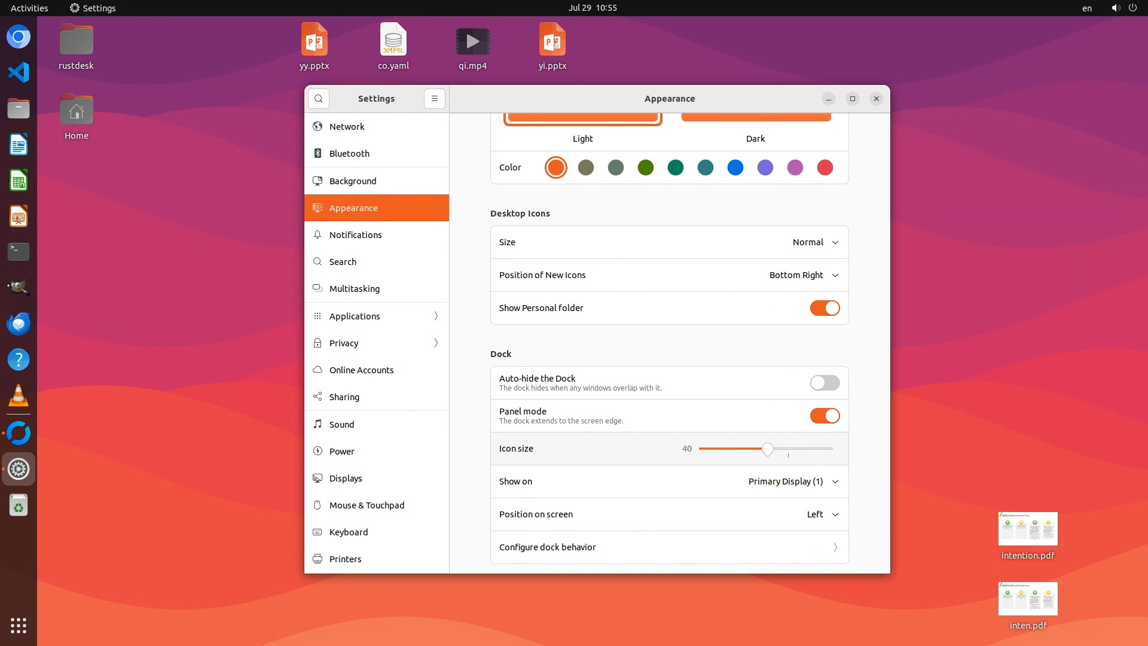Open dock Position on screen dropdown
This screenshot has height=646, width=1148.
pos(822,514)
